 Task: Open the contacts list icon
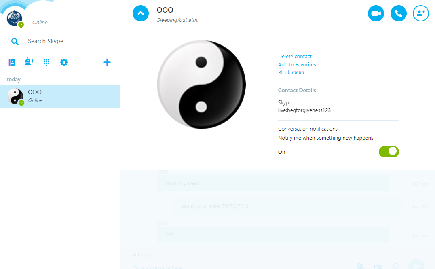(12, 62)
